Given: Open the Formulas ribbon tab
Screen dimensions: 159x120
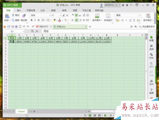Looking at the screenshot, I should click(x=43, y=10).
